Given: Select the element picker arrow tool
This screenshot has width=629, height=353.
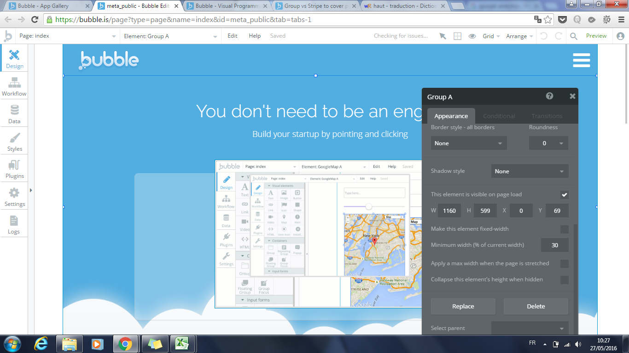Looking at the screenshot, I should click(443, 36).
